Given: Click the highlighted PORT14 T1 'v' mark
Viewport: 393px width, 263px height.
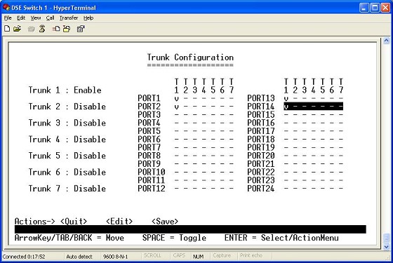Looking at the screenshot, I should click(286, 107).
